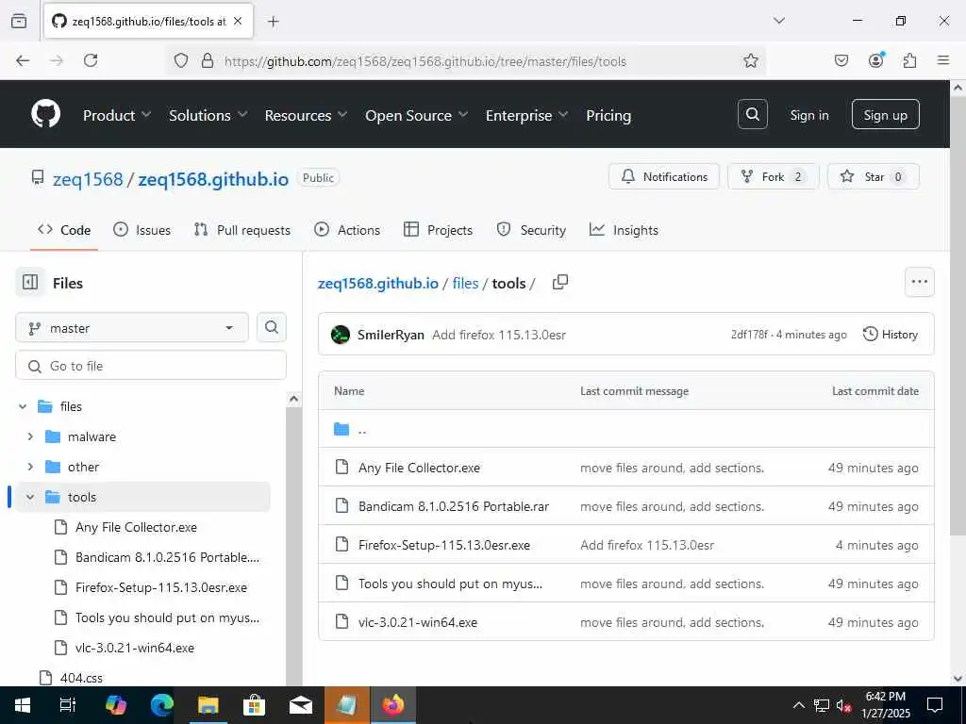Click the file tree search icon button

[x=272, y=327]
